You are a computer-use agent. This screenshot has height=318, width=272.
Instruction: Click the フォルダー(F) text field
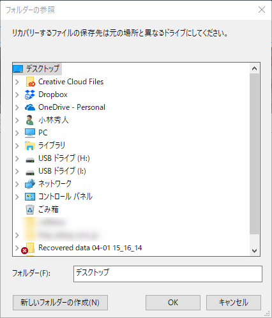168,274
